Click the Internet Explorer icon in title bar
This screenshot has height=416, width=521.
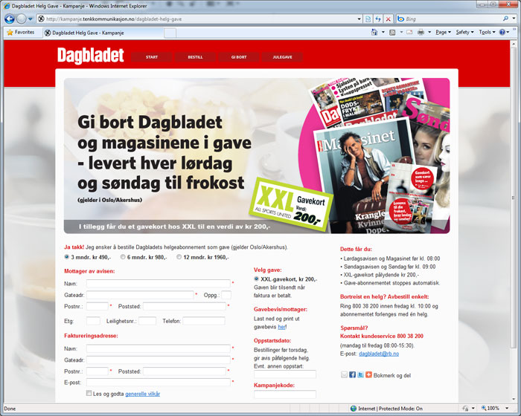click(7, 6)
